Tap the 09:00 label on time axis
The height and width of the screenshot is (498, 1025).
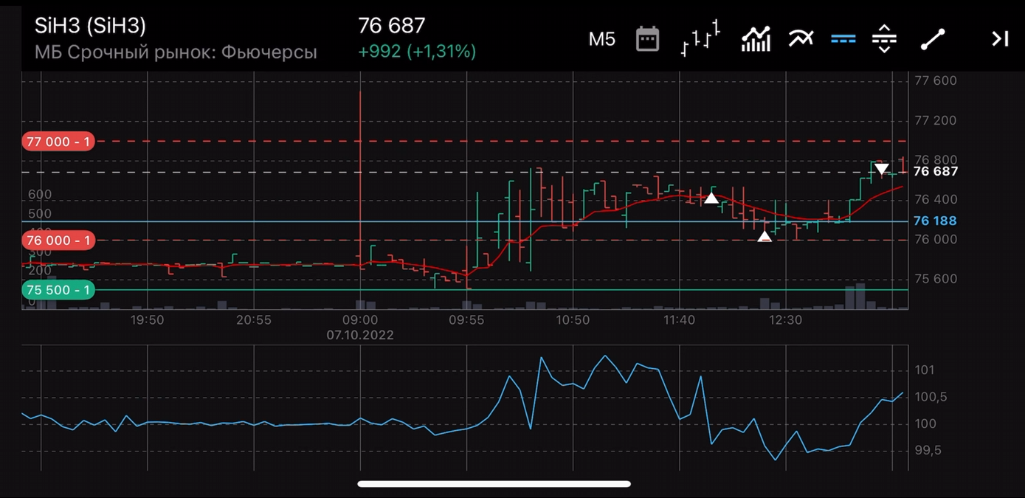pos(360,320)
